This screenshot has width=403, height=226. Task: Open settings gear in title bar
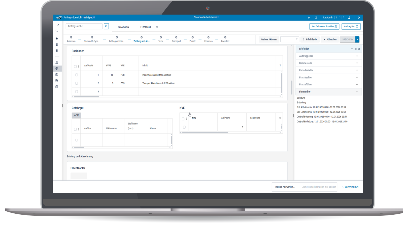point(309,18)
